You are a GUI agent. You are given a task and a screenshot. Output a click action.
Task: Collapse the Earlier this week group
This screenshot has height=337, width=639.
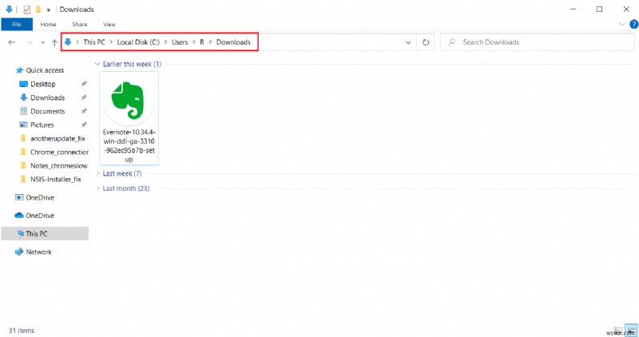point(97,64)
